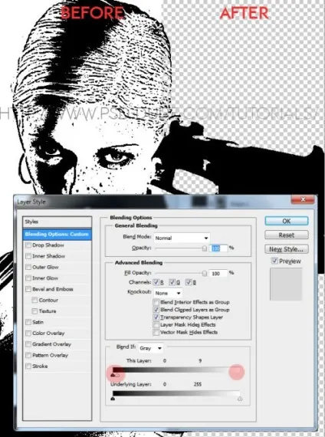Open the Blend If Gray dropdown
This screenshot has height=437, width=325.
150,348
